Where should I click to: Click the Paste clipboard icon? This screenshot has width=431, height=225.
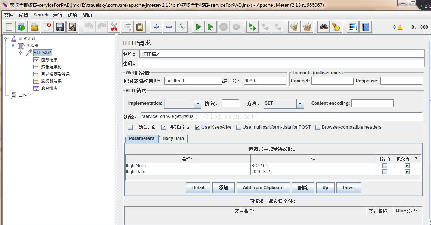coord(140,27)
